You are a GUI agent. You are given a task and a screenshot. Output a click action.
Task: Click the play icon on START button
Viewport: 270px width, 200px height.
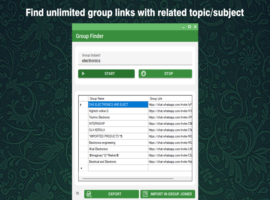(83, 74)
